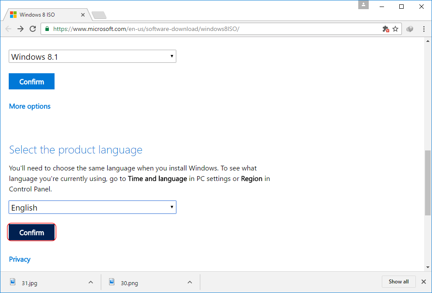This screenshot has width=432, height=293.
Task: Click the 'Select the product language' heading
Action: coord(76,150)
